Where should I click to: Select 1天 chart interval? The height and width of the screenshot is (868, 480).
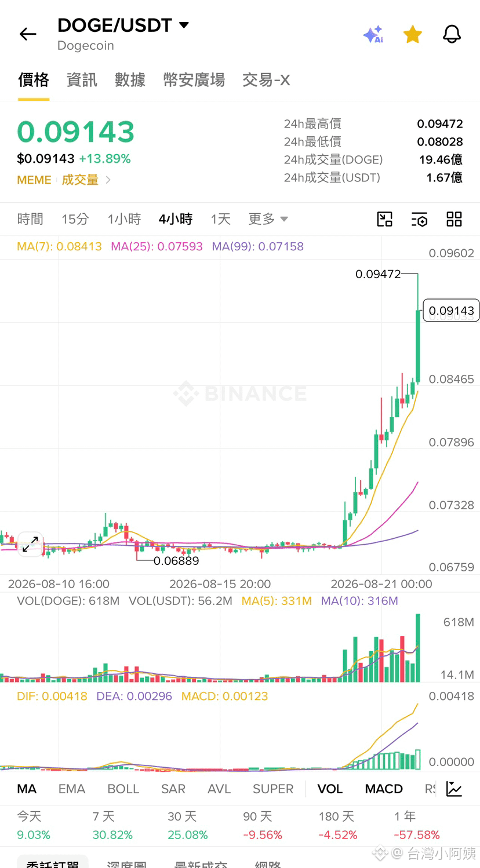pos(220,219)
